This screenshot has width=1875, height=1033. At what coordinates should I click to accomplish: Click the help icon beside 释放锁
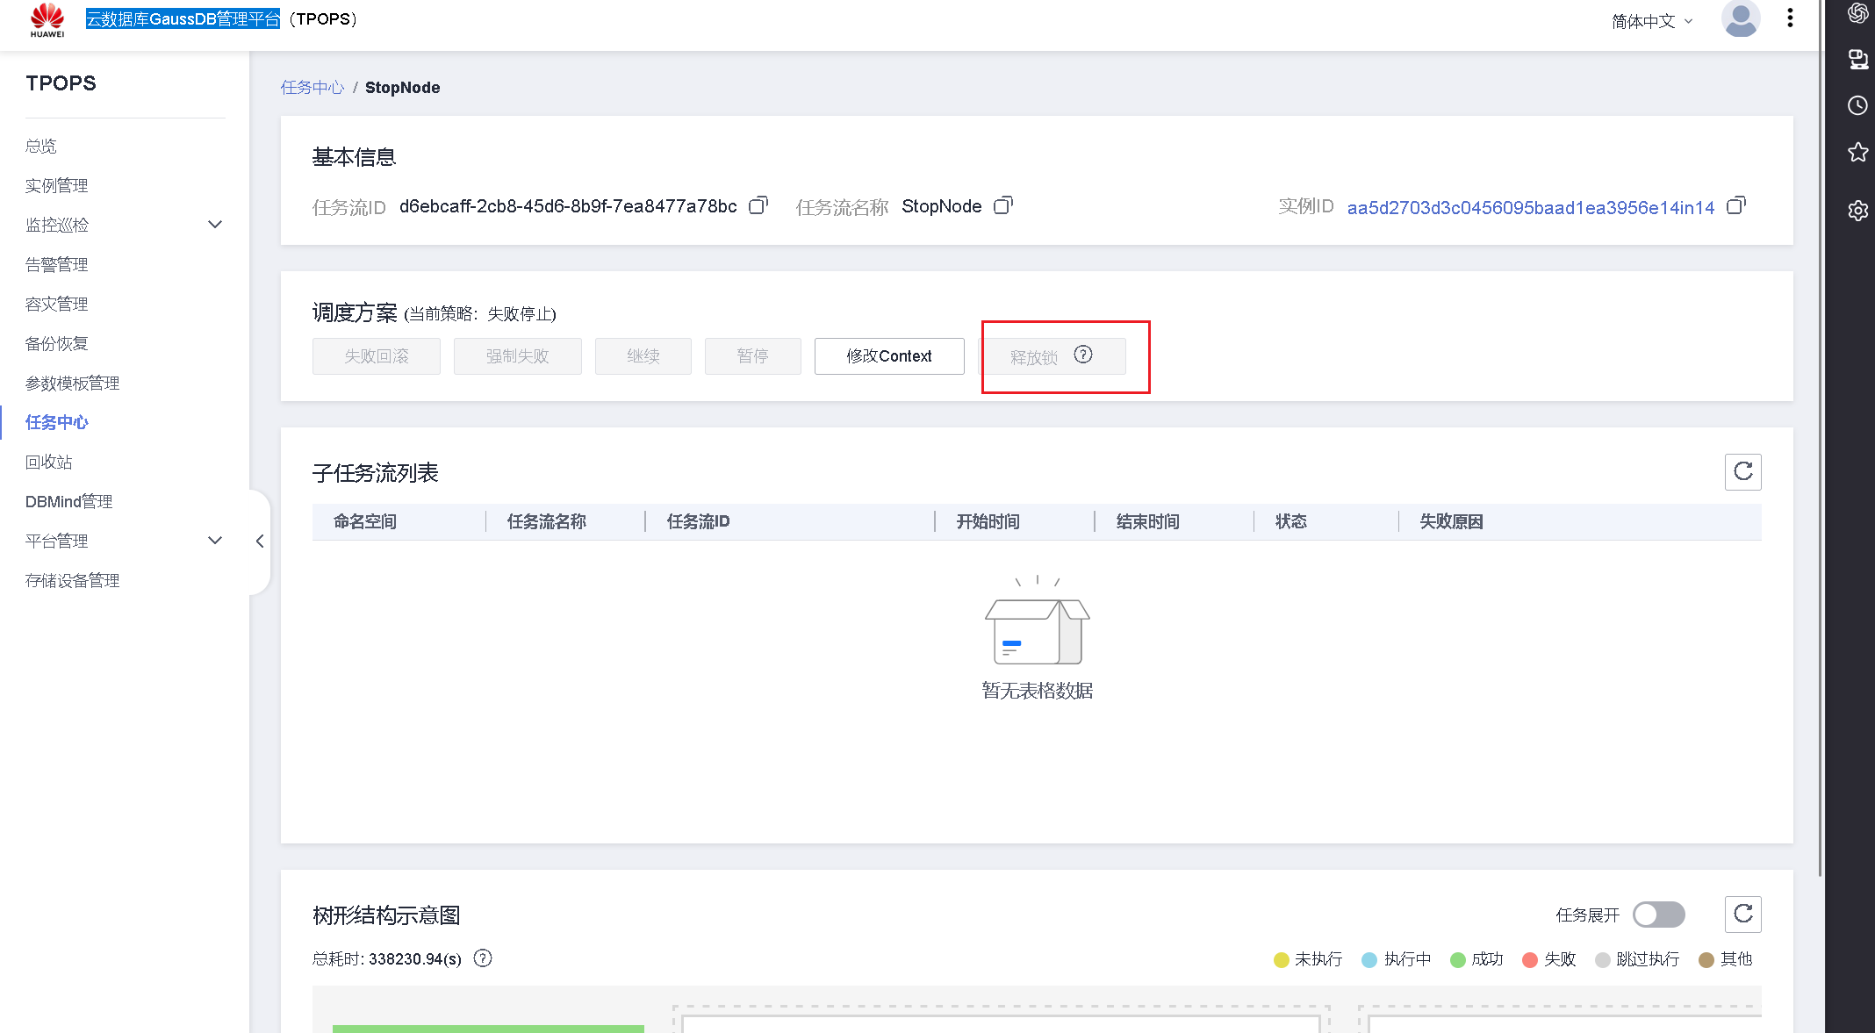coord(1083,355)
